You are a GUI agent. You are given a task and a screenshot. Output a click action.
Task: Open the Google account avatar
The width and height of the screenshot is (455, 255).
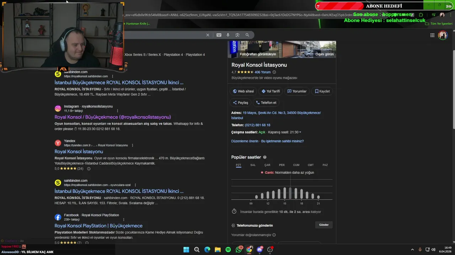pyautogui.click(x=443, y=35)
